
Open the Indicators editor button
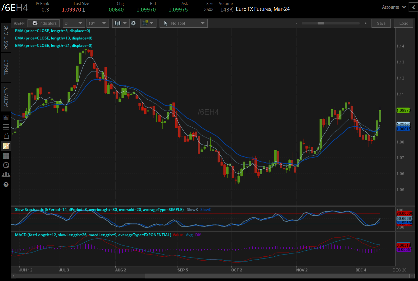point(44,23)
